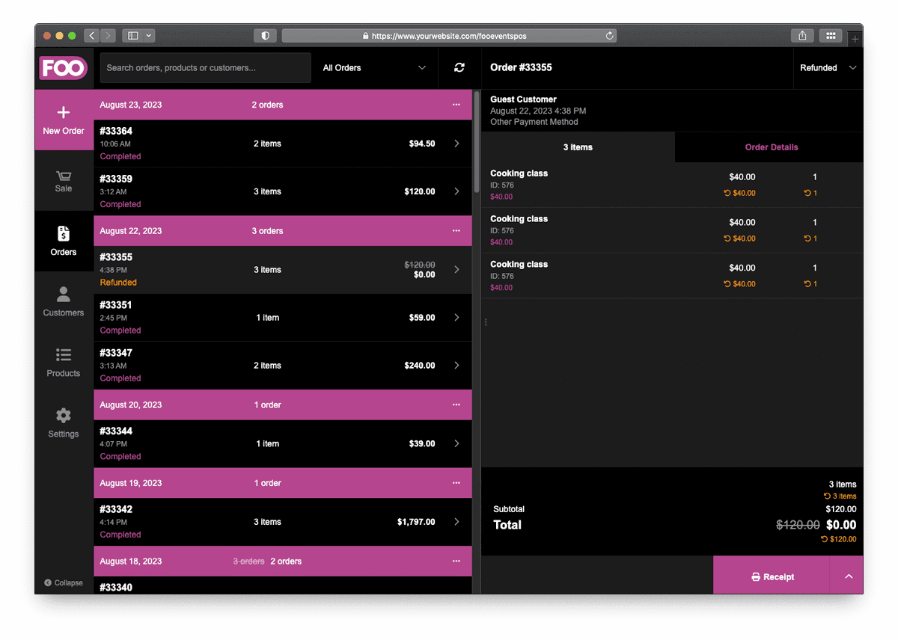898x640 pixels.
Task: Expand the chevron next to the Receipt button
Action: pos(848,576)
